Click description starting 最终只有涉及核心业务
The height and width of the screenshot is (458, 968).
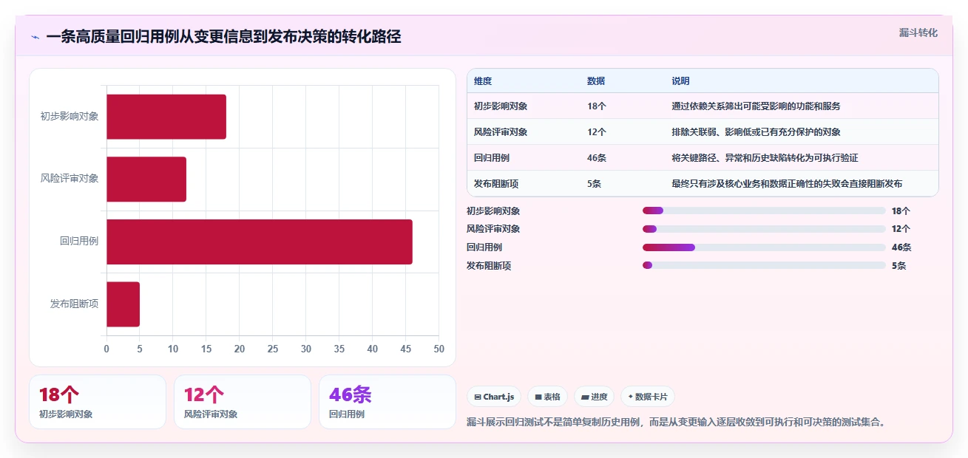787,184
